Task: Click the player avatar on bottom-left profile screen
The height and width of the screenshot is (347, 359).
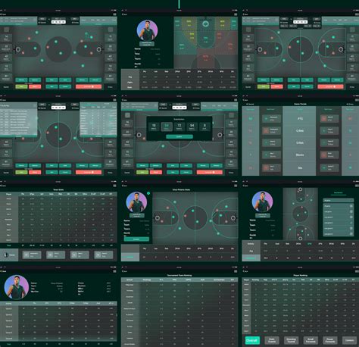Action: point(17,287)
